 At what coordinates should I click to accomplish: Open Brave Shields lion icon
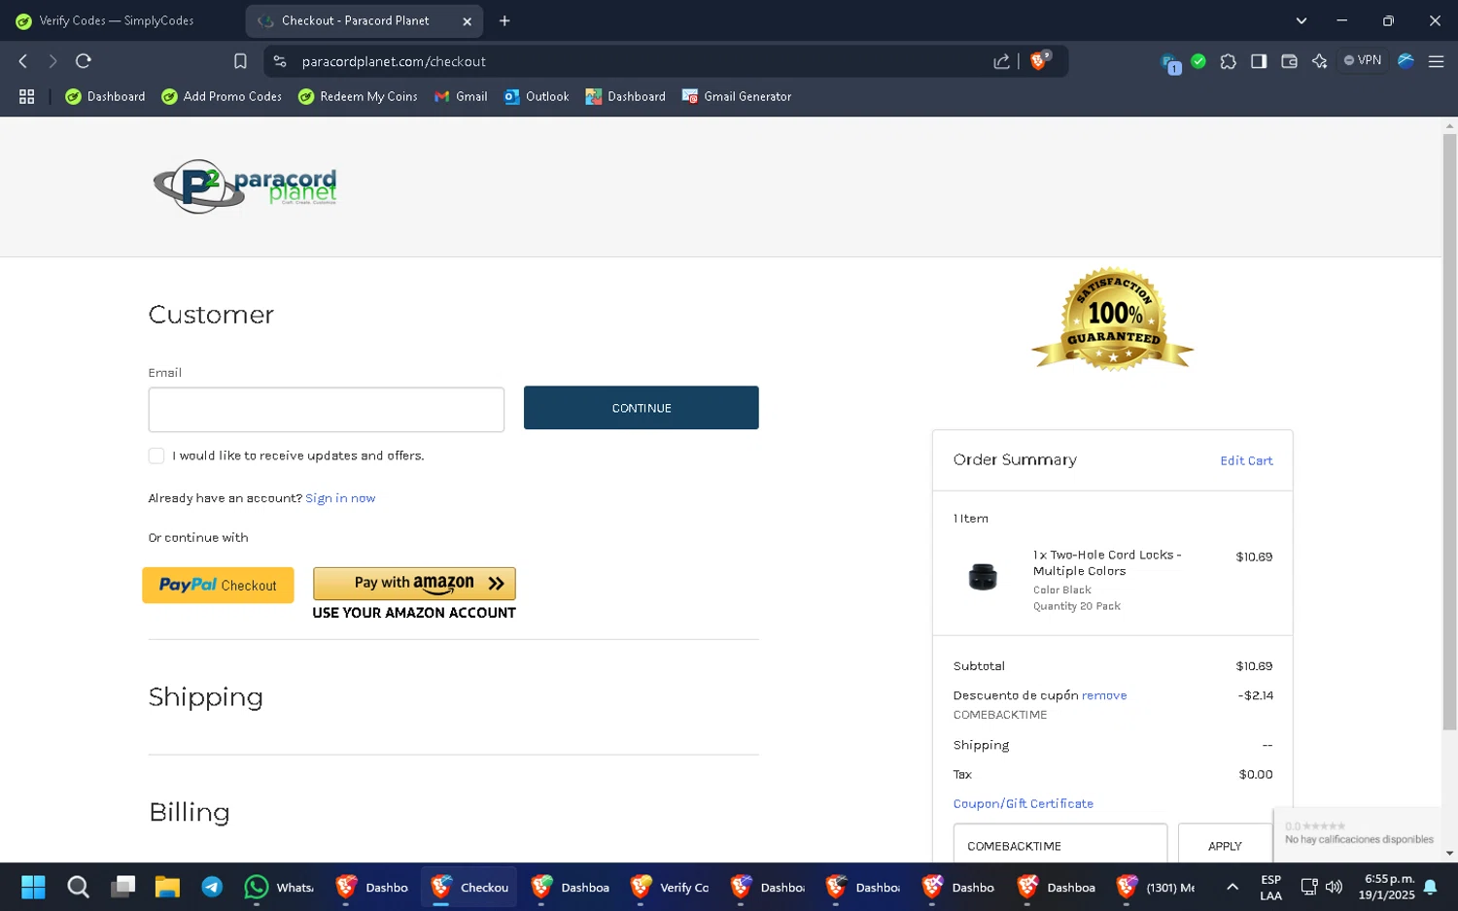pos(1039,60)
